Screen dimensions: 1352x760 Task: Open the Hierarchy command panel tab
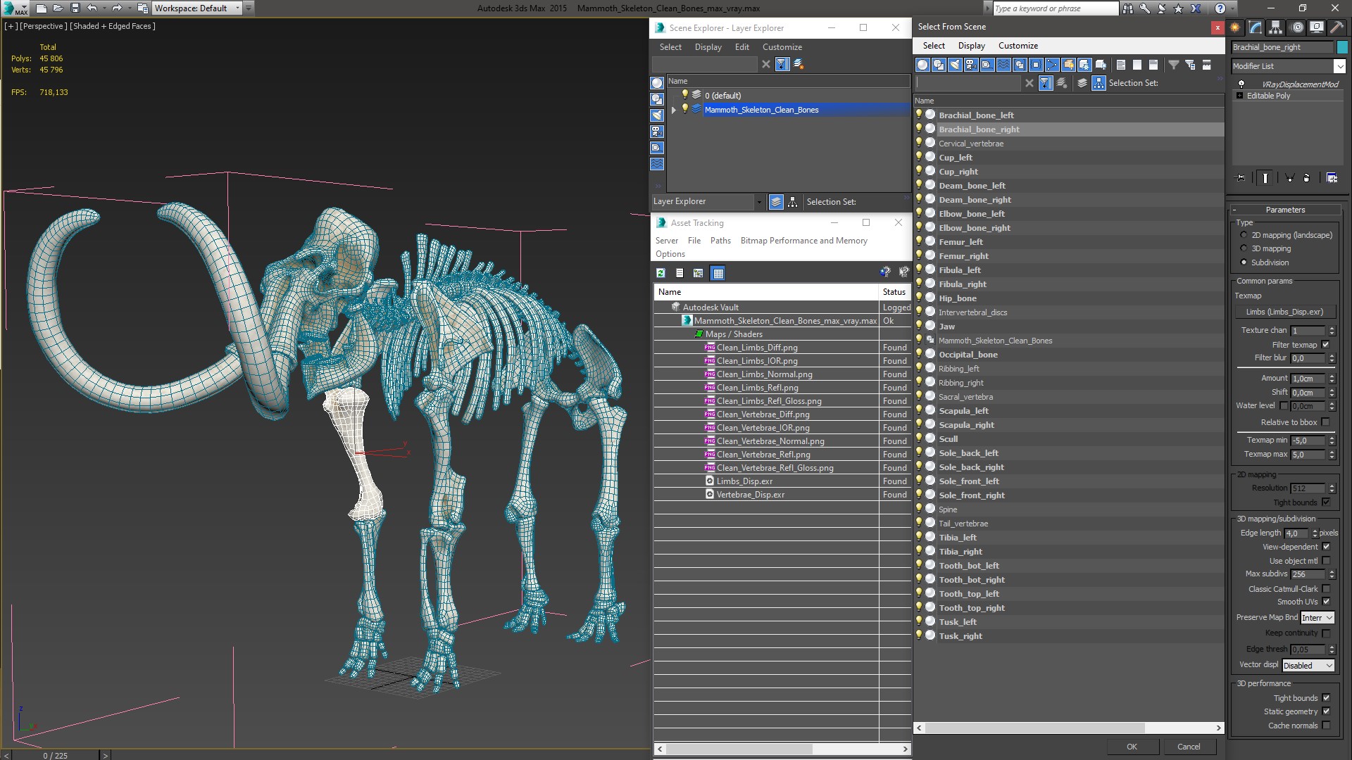(1276, 27)
